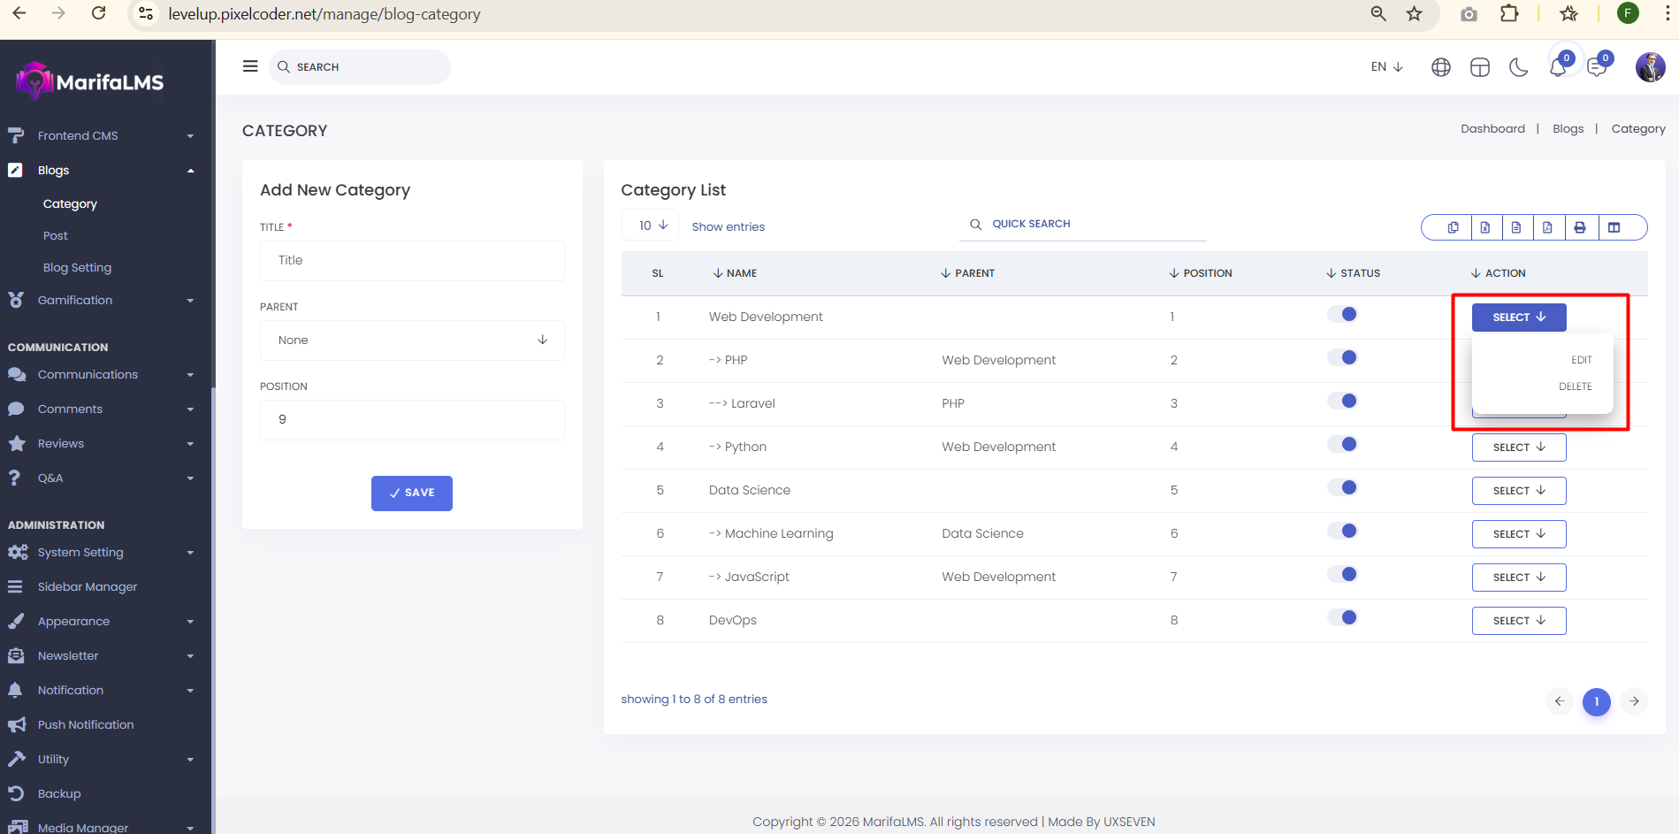Choose Edit from the open action menu
This screenshot has width=1679, height=834.
pos(1581,360)
